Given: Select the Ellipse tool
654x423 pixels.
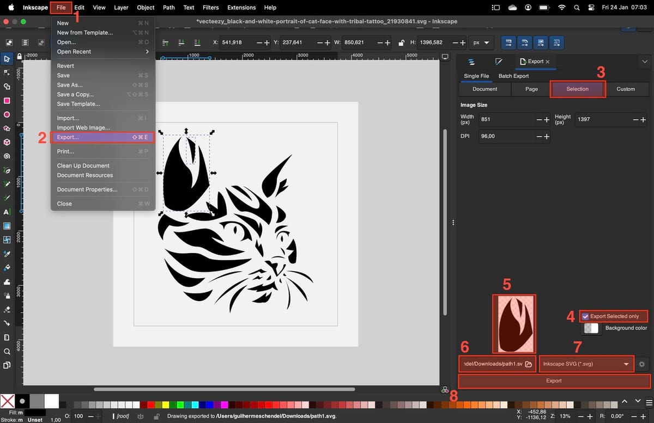Looking at the screenshot, I should (x=7, y=114).
